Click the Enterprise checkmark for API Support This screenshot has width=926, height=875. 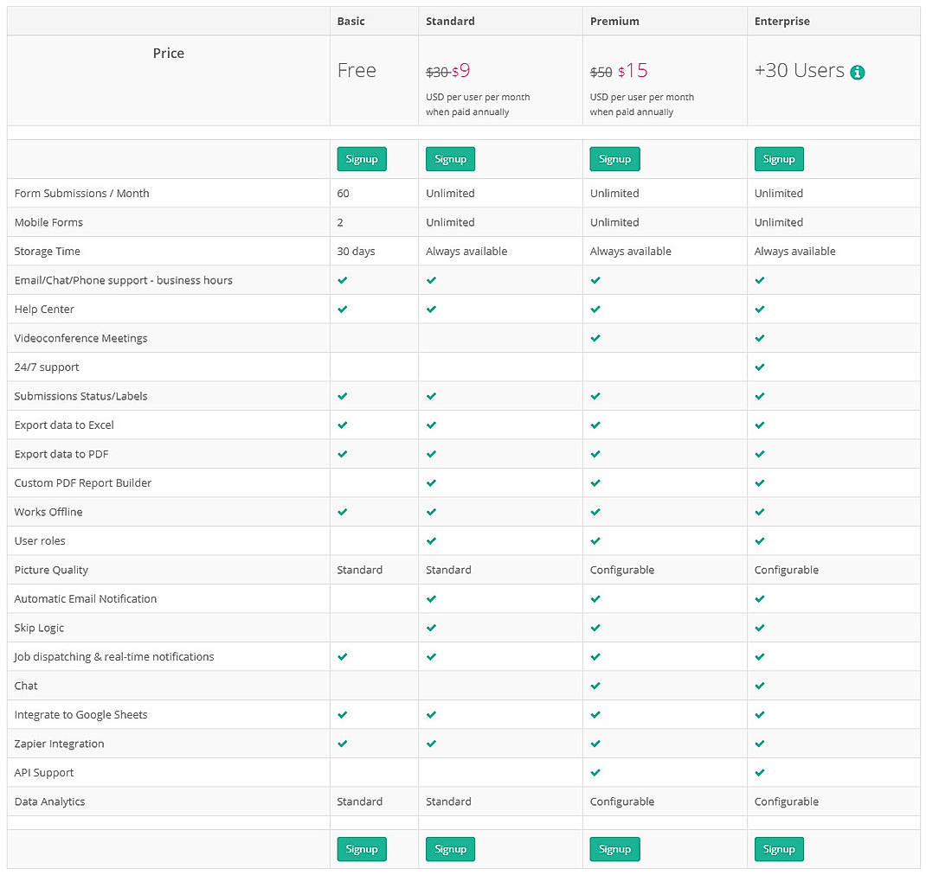(760, 772)
